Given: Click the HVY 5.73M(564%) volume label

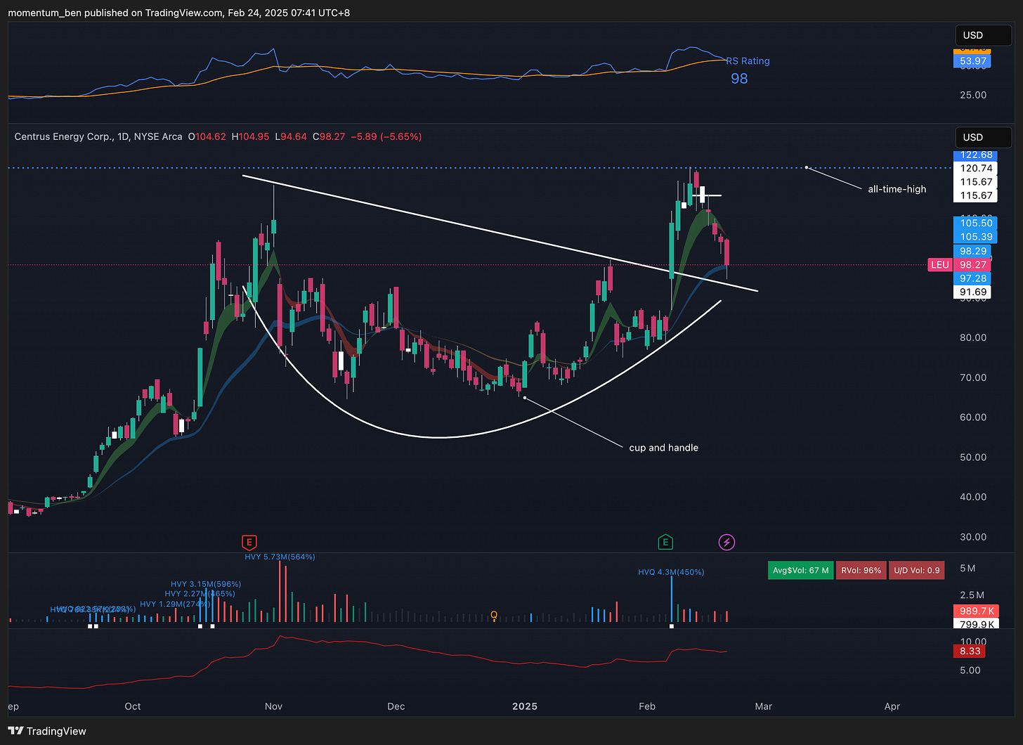Looking at the screenshot, I should [280, 557].
